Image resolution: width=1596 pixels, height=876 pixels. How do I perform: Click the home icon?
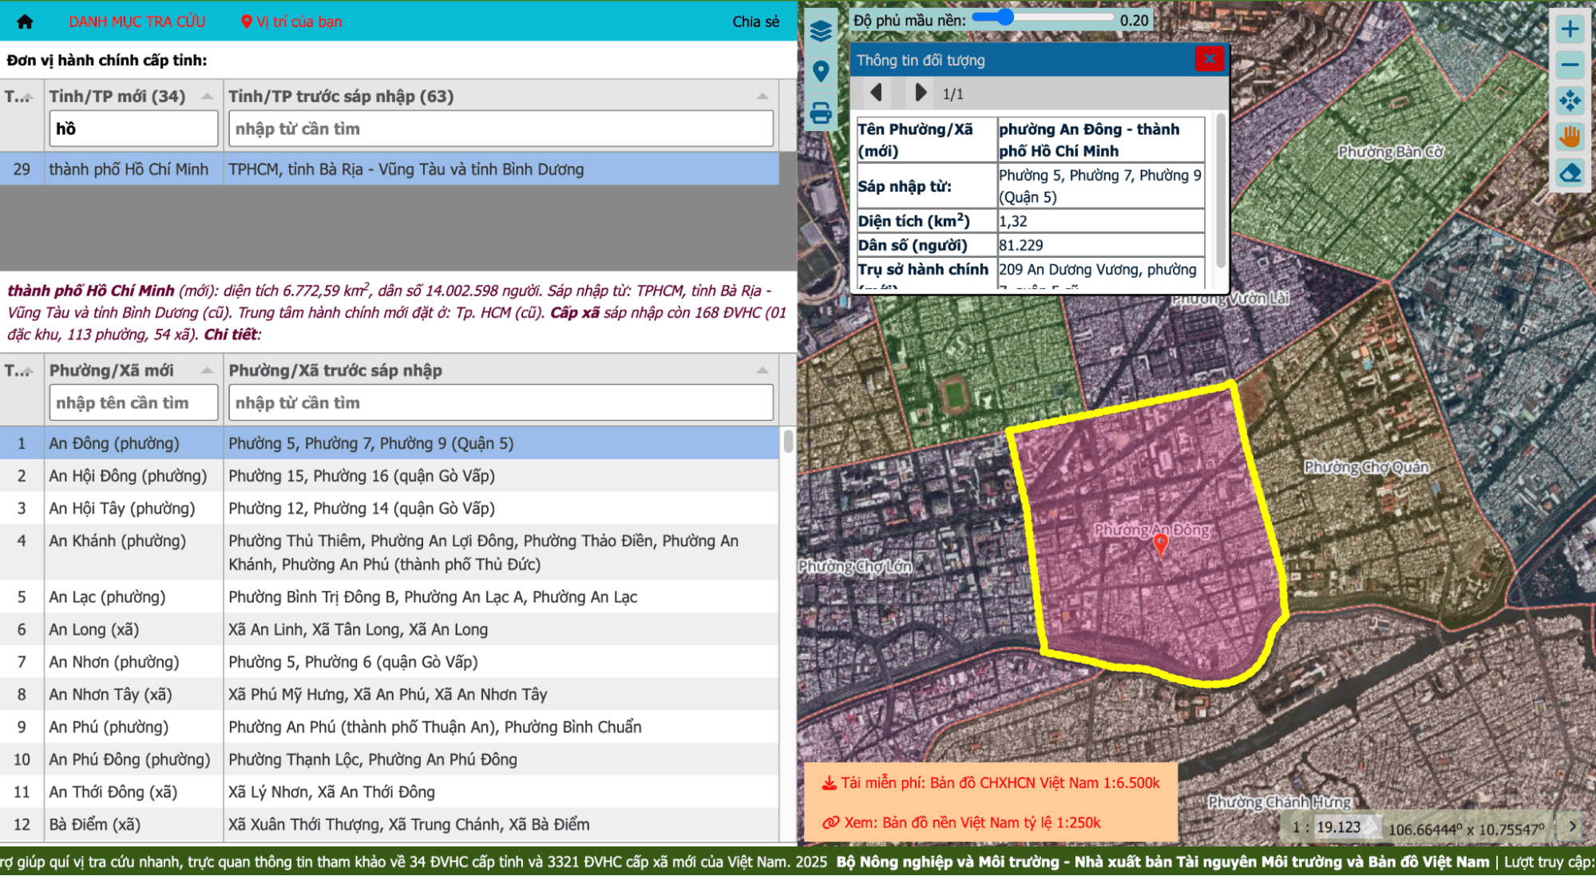coord(25,22)
